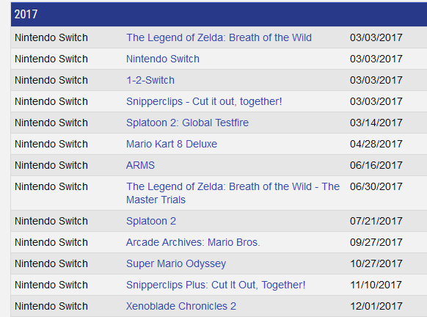Select the Super Mario Odyssey link
Screen dimensions: 427x317
coord(176,263)
